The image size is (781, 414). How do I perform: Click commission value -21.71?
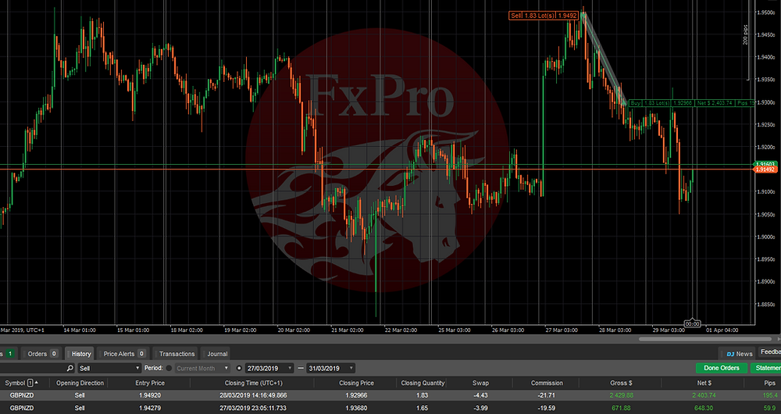[546, 395]
